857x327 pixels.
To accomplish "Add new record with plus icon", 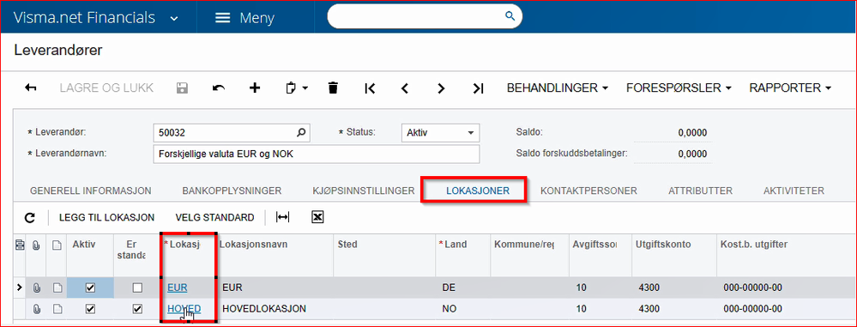I will point(255,88).
